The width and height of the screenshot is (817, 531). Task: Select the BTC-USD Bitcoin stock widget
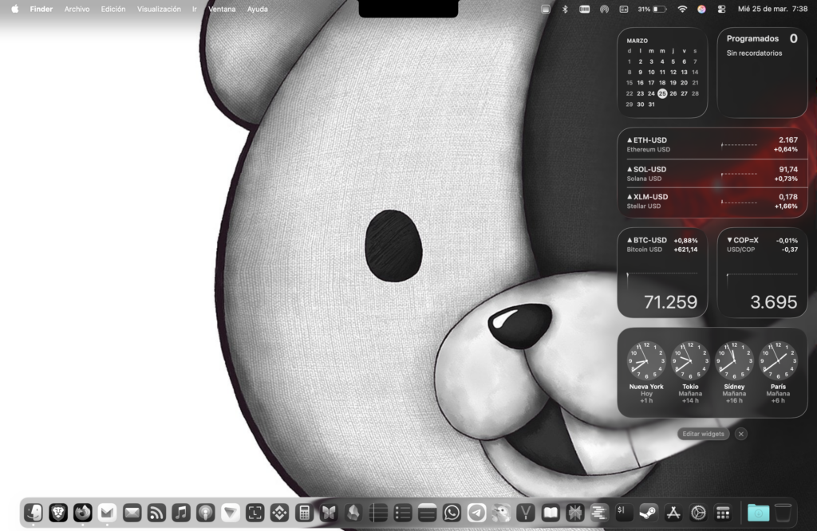coord(662,272)
